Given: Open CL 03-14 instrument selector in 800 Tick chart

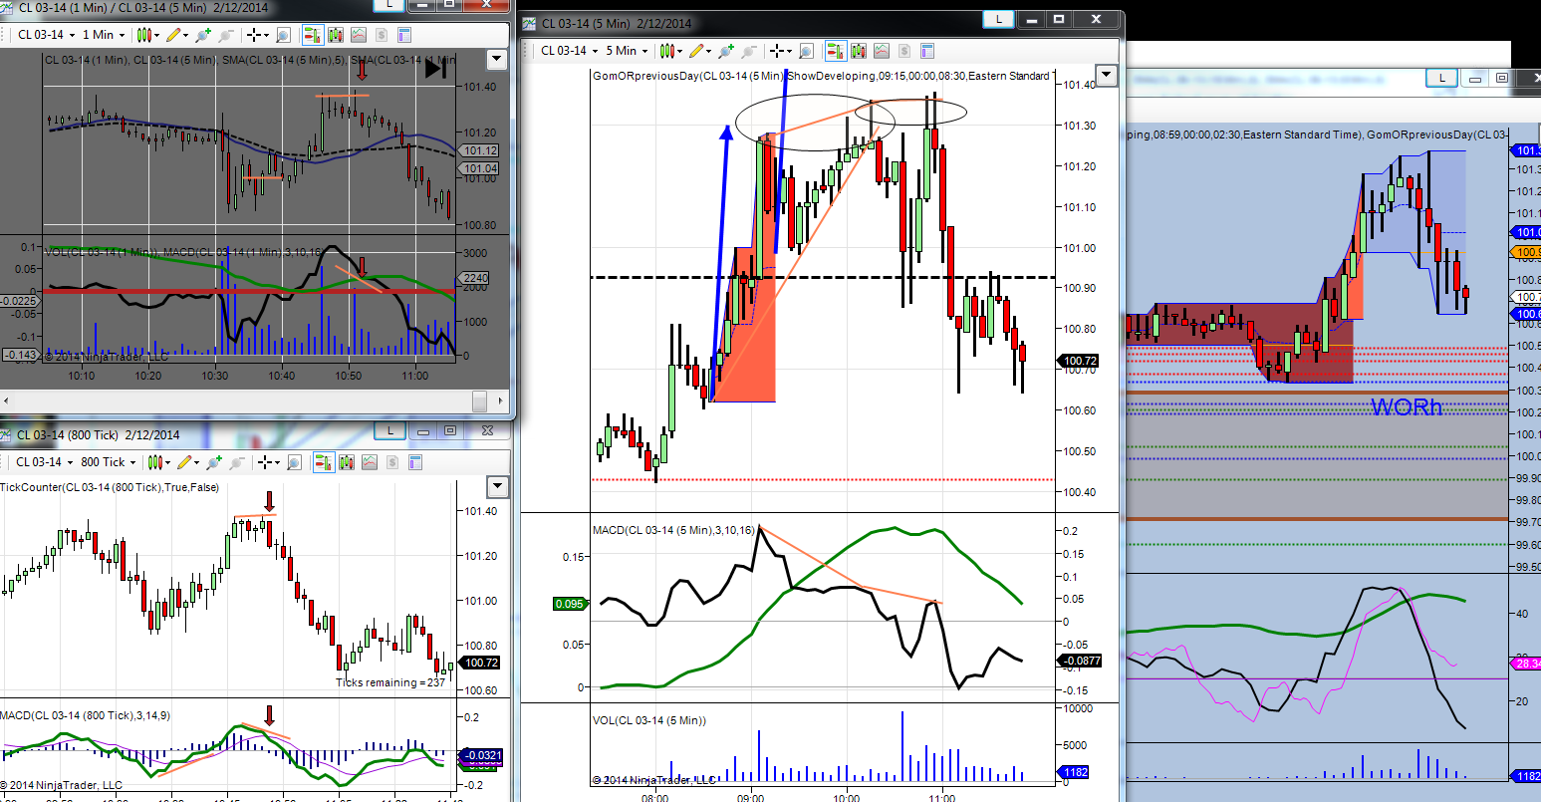Looking at the screenshot, I should (44, 462).
